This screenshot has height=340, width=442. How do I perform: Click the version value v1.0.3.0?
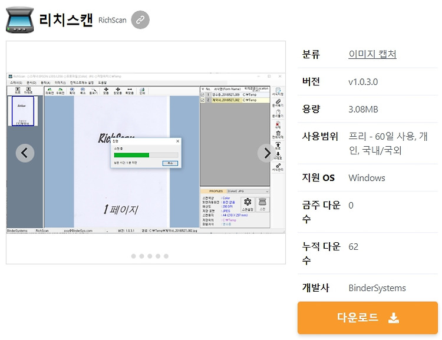pos(363,82)
